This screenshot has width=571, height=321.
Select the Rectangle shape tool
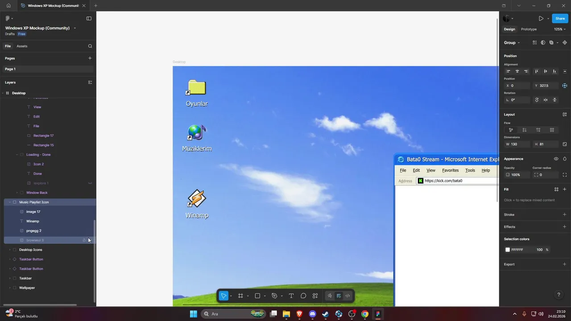coord(257,296)
